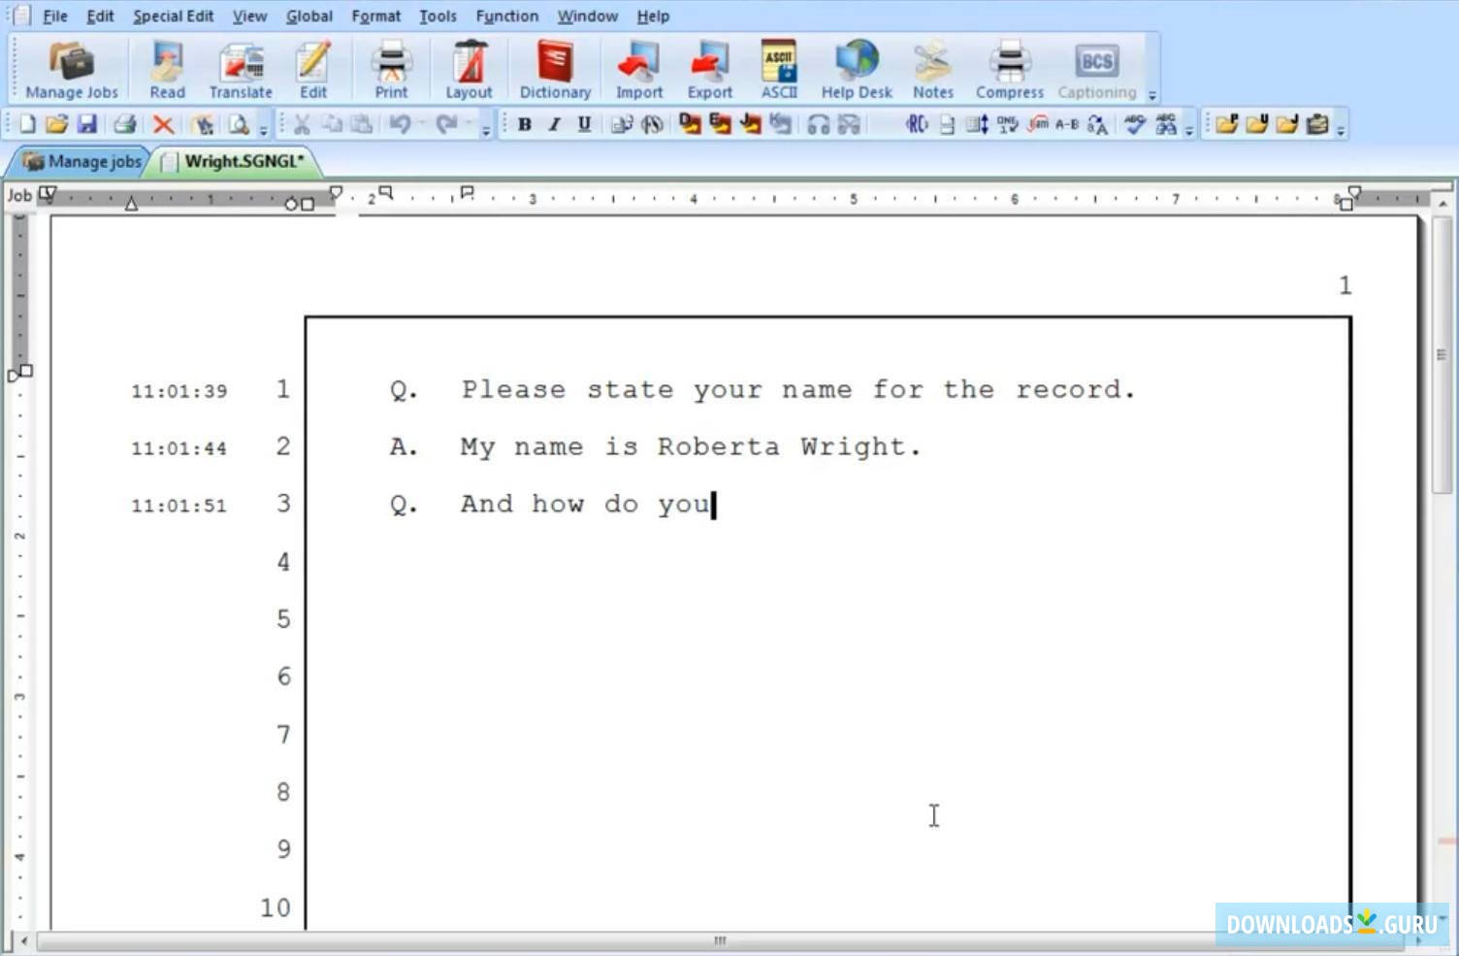Click the small open folder icon
The image size is (1459, 956).
(x=56, y=124)
